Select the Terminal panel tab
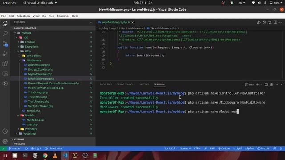The image size is (285, 160). point(159,84)
